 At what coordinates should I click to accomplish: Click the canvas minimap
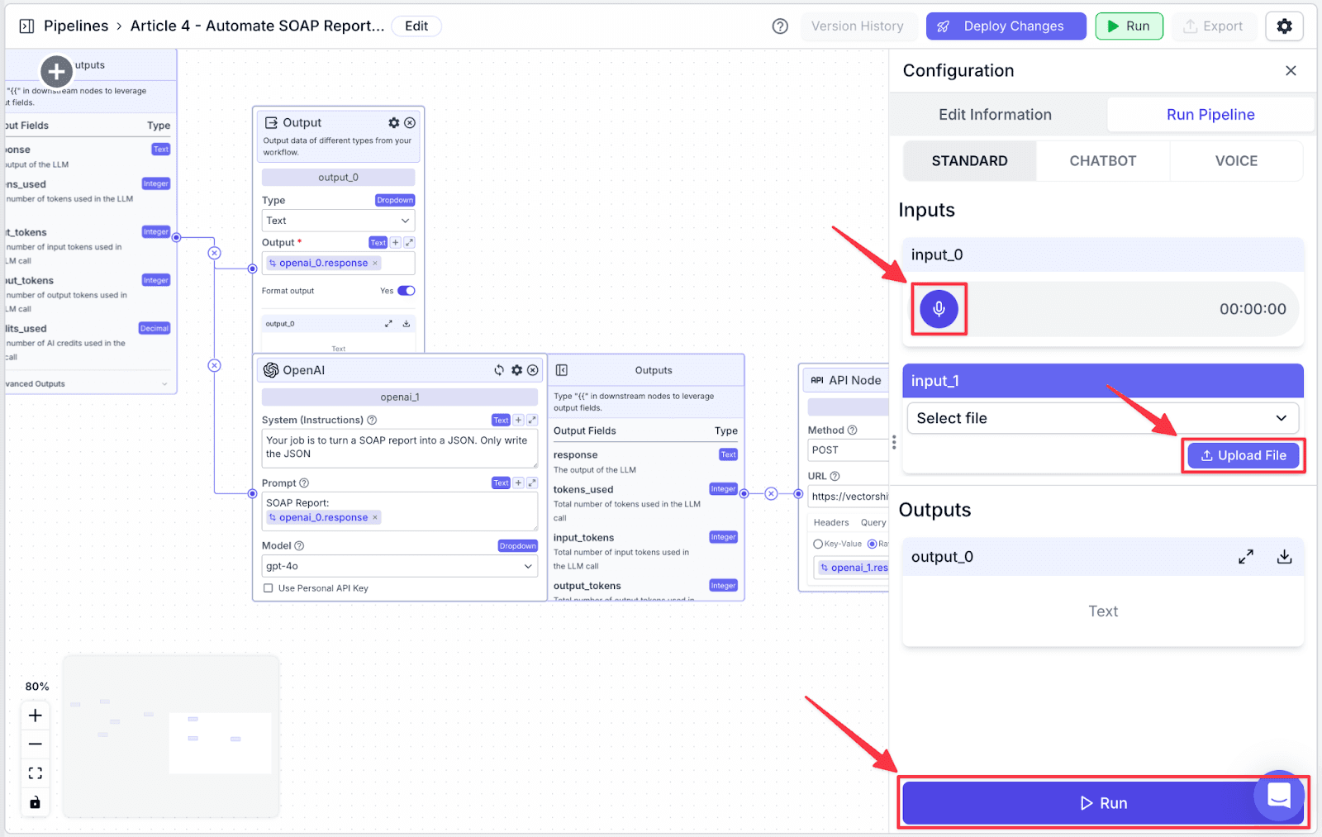171,735
